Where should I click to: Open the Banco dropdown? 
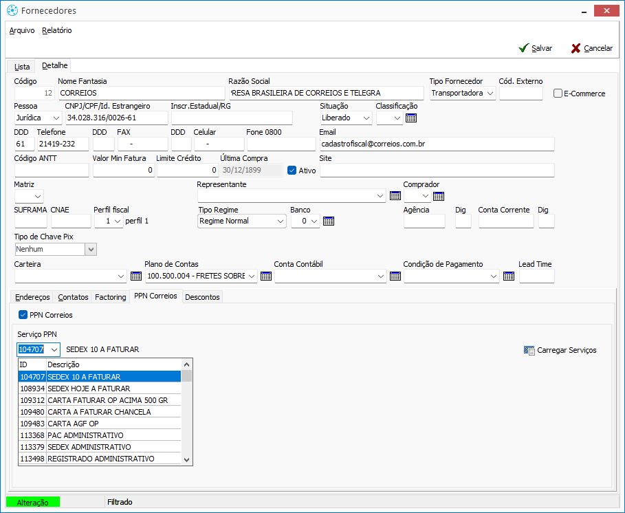(x=314, y=221)
